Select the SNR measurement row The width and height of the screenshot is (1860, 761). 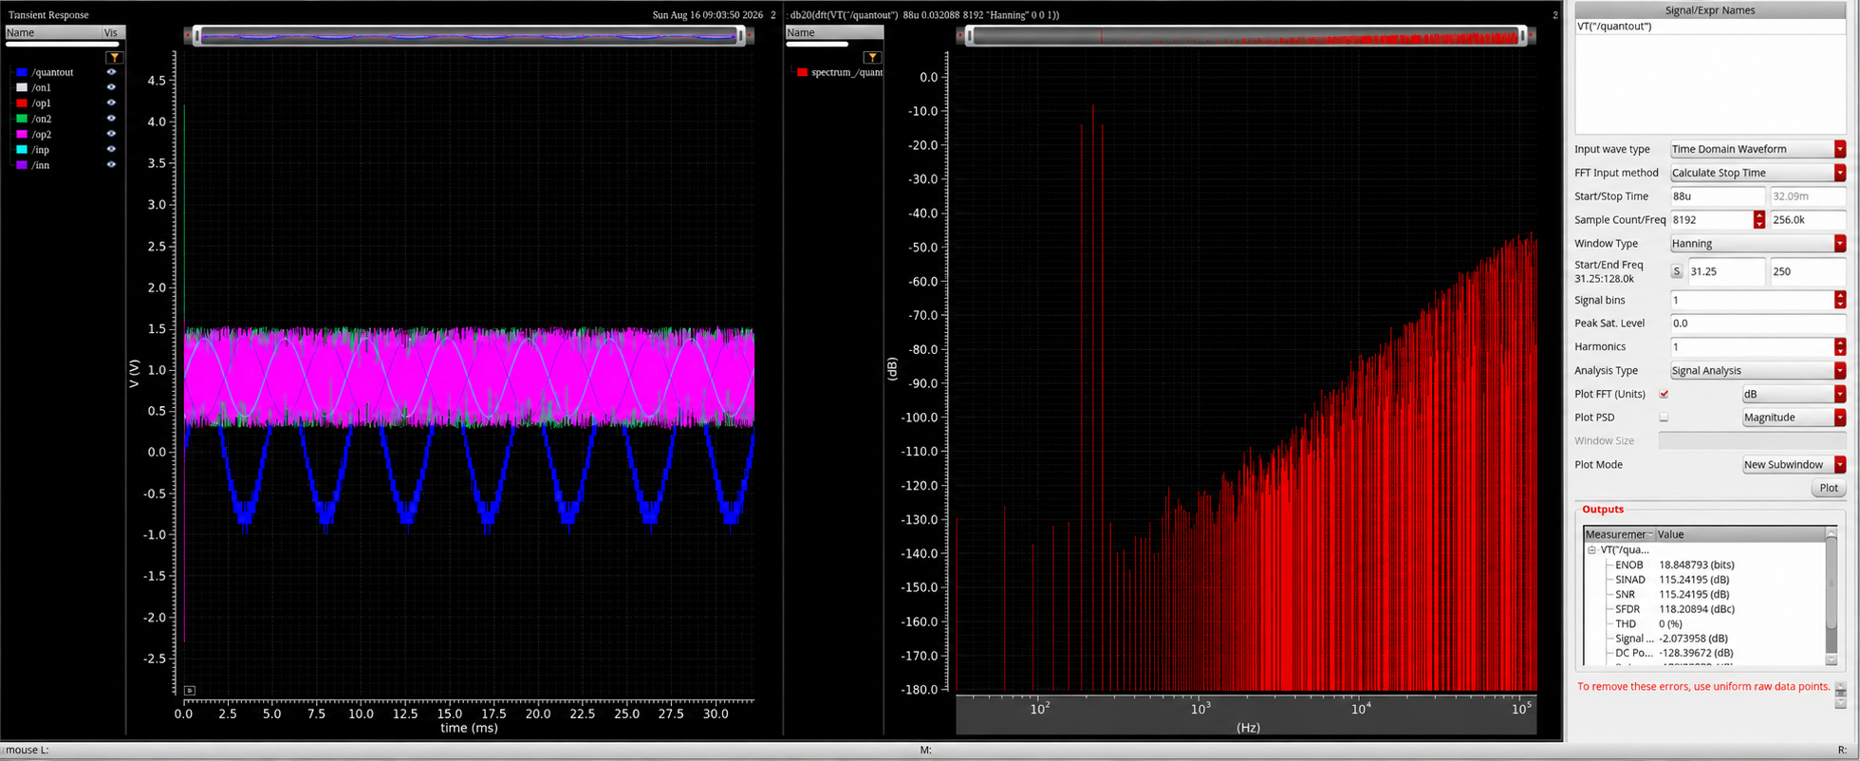[1705, 594]
